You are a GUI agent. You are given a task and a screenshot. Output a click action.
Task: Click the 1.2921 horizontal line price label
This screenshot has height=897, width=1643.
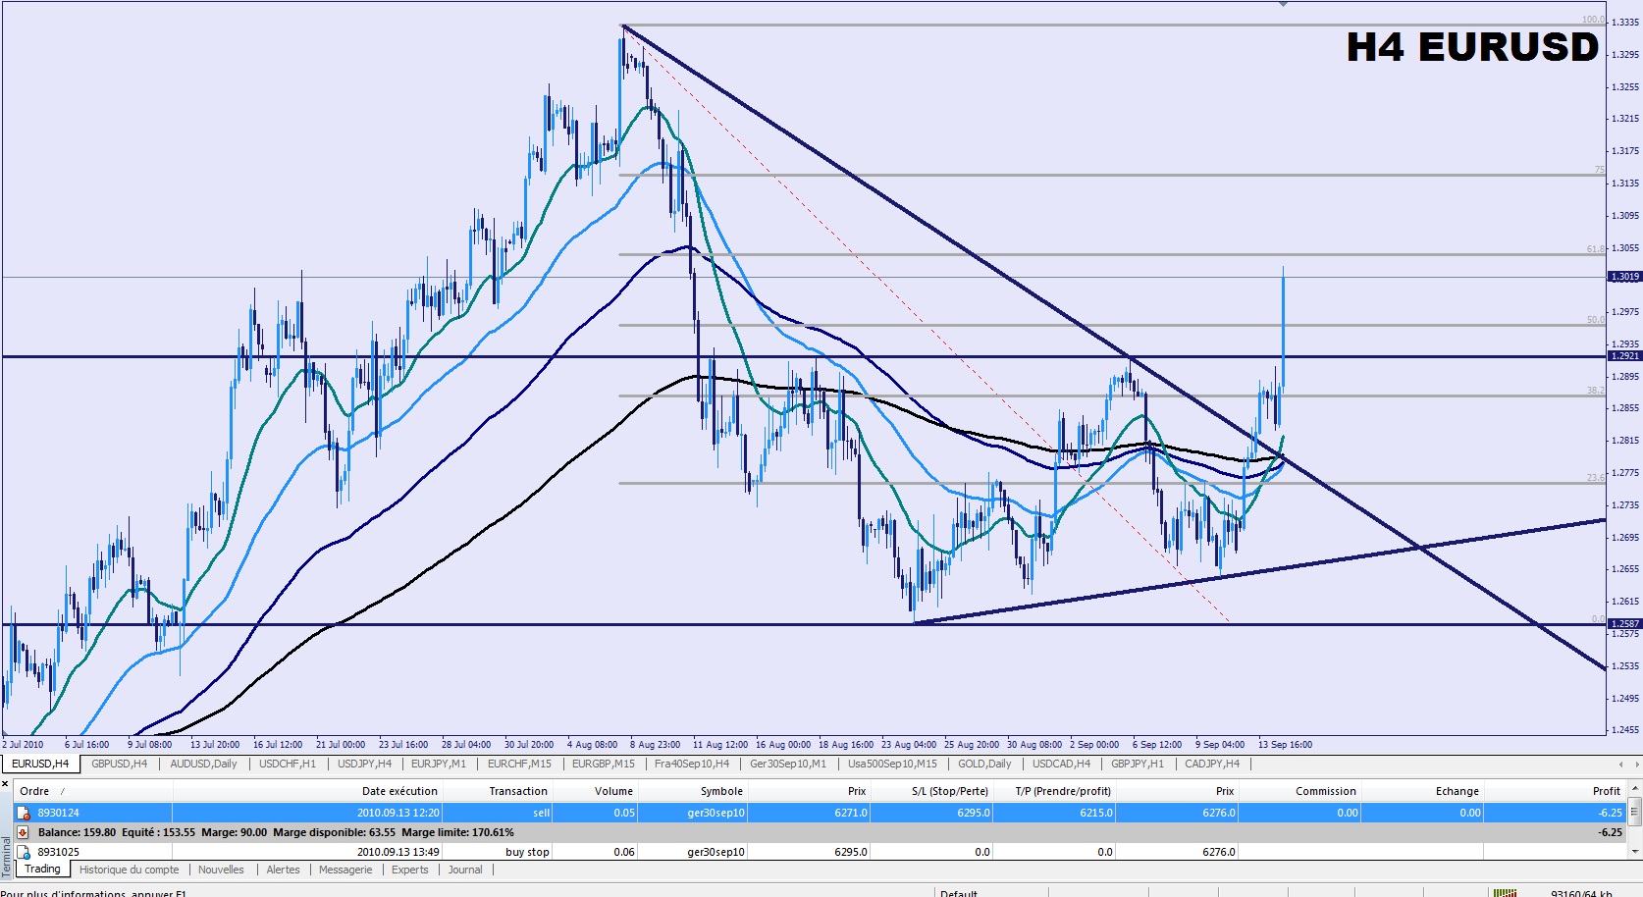[x=1624, y=356]
